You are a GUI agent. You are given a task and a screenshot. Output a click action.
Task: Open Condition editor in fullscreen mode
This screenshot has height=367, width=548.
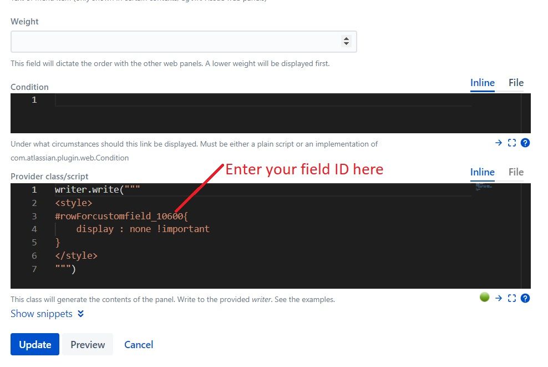(511, 143)
